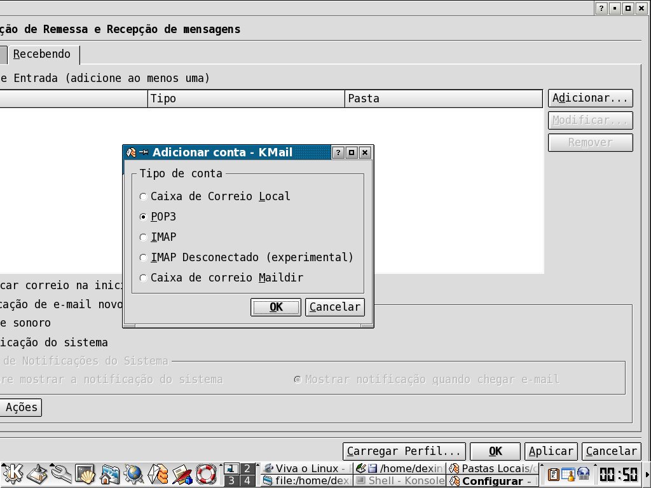The height and width of the screenshot is (488, 651).
Task: Open the Klipper clipboard tray icon
Action: tap(554, 474)
